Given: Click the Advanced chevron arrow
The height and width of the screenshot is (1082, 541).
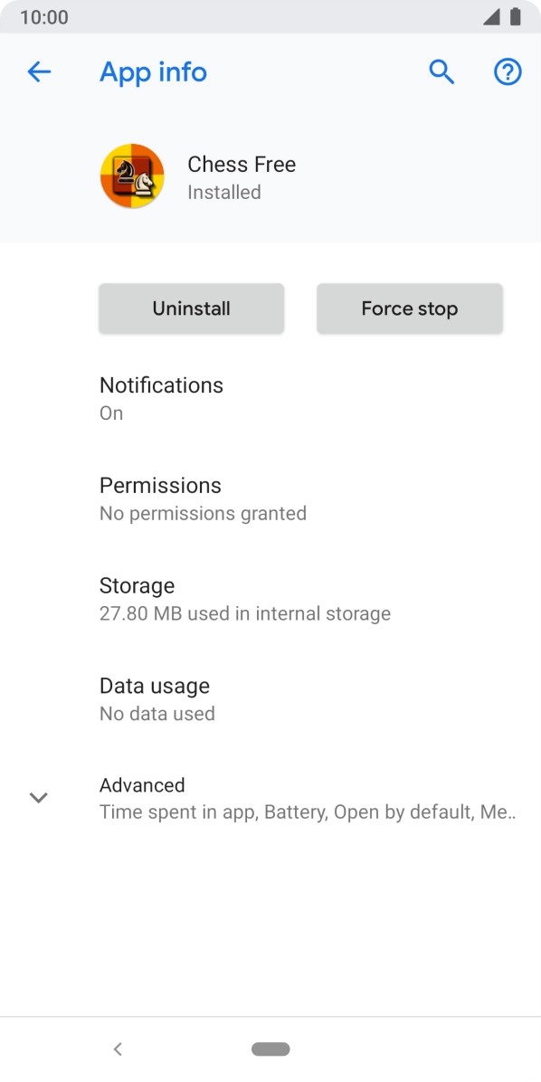Looking at the screenshot, I should tap(38, 797).
